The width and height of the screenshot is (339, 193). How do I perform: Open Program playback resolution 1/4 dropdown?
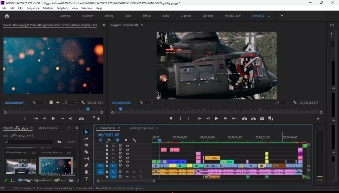(x=282, y=103)
